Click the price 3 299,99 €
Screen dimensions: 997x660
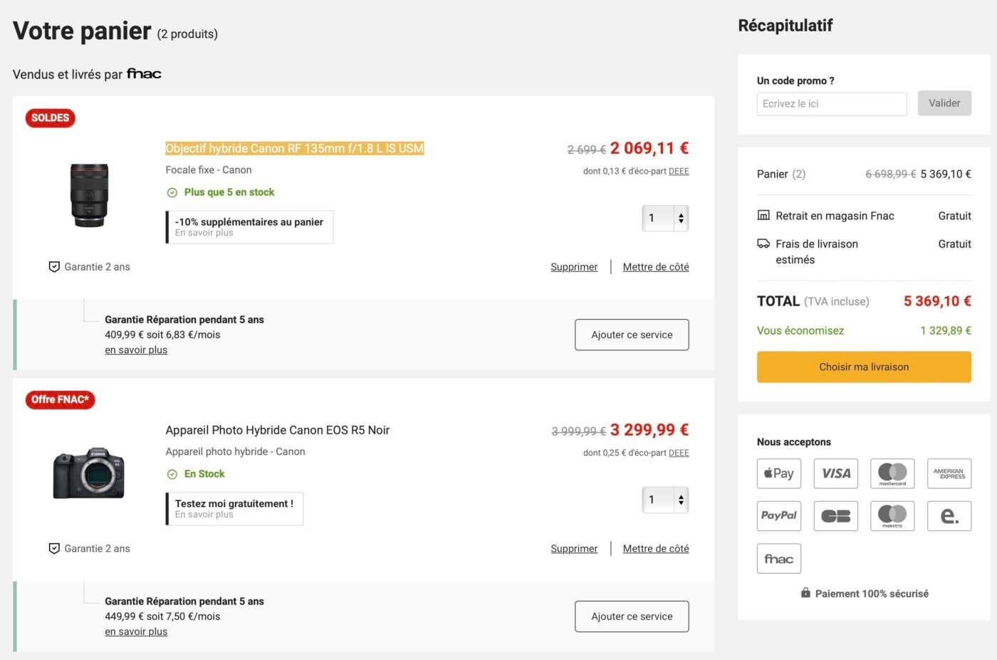point(649,430)
